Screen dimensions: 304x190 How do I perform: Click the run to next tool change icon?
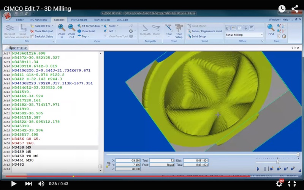(x=293, y=169)
